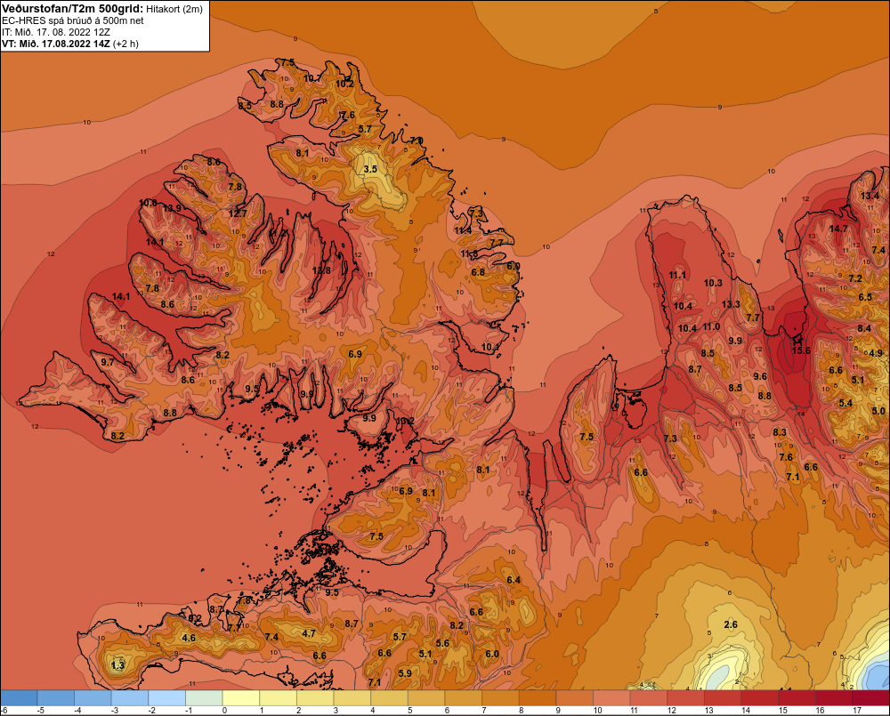Image resolution: width=890 pixels, height=716 pixels.
Task: Click the 6.5 temperature value
Action: click(x=865, y=297)
